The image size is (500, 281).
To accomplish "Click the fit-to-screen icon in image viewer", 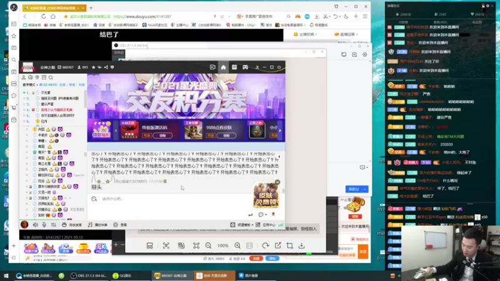I will click(x=196, y=245).
